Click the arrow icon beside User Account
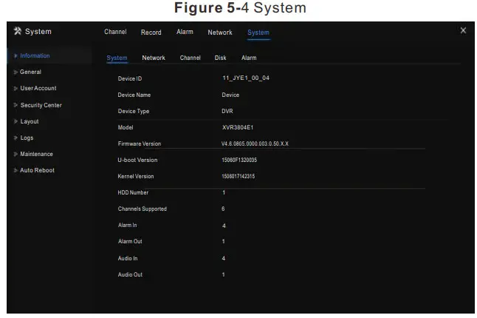 click(x=16, y=88)
